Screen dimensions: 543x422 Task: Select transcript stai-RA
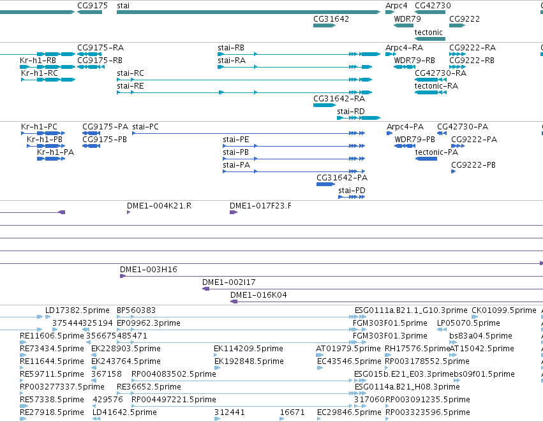295,67
